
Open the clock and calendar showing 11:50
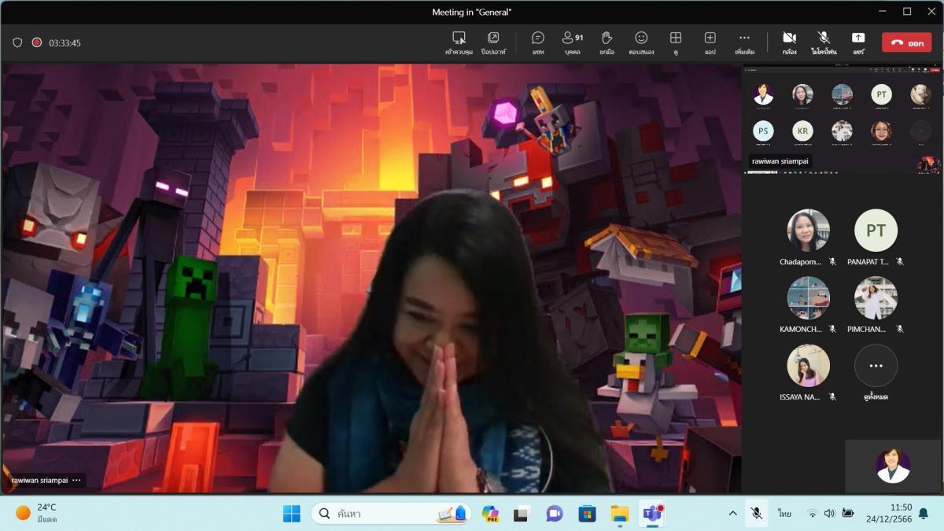coord(891,514)
